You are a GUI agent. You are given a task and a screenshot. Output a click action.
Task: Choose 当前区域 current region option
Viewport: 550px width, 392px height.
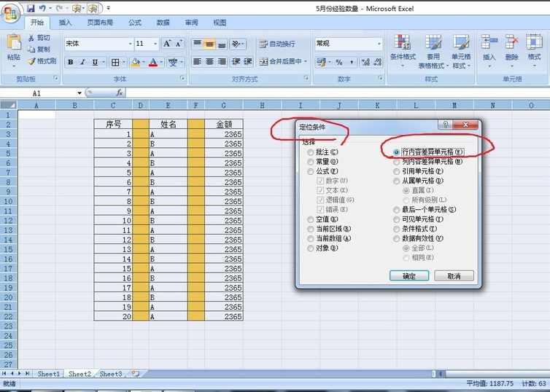311,229
